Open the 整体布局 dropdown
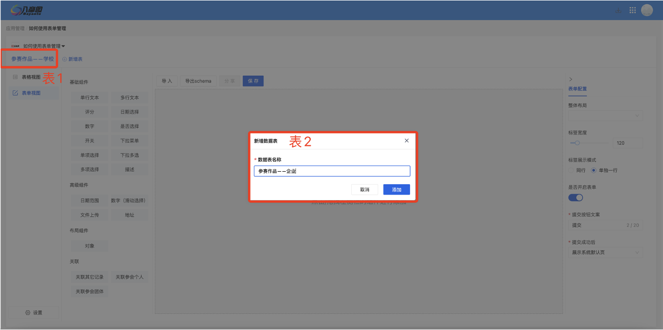663x330 pixels. pos(605,116)
